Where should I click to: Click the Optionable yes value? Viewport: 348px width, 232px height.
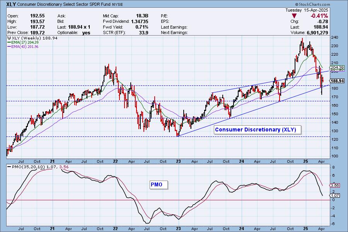tap(86, 32)
